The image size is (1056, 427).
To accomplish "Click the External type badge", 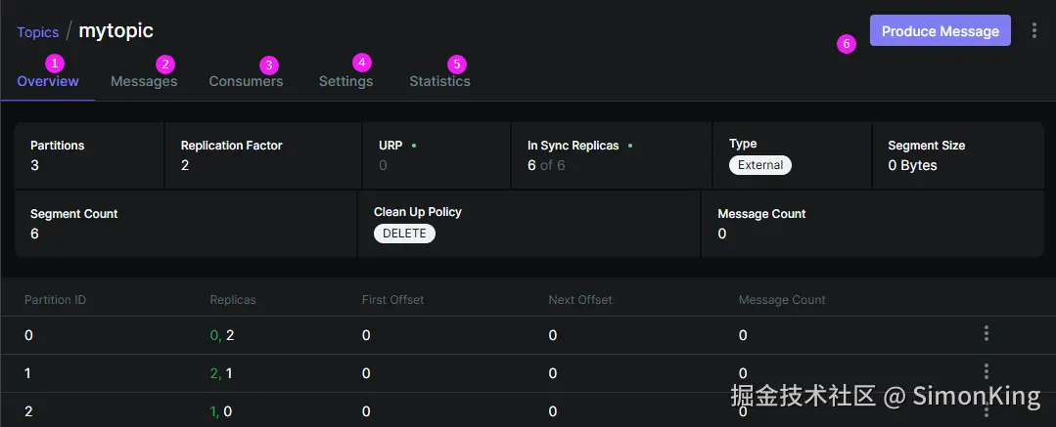I will [760, 165].
